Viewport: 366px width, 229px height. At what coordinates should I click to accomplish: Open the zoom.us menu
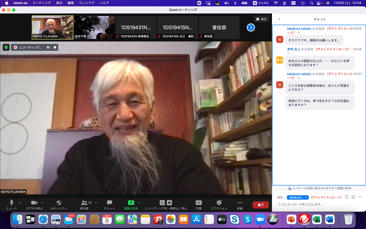[20, 3]
